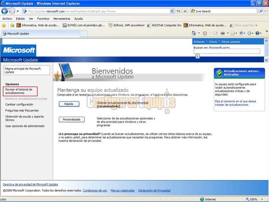Open the Page menu toolbar icon
This screenshot has width=269, height=202.
click(234, 33)
